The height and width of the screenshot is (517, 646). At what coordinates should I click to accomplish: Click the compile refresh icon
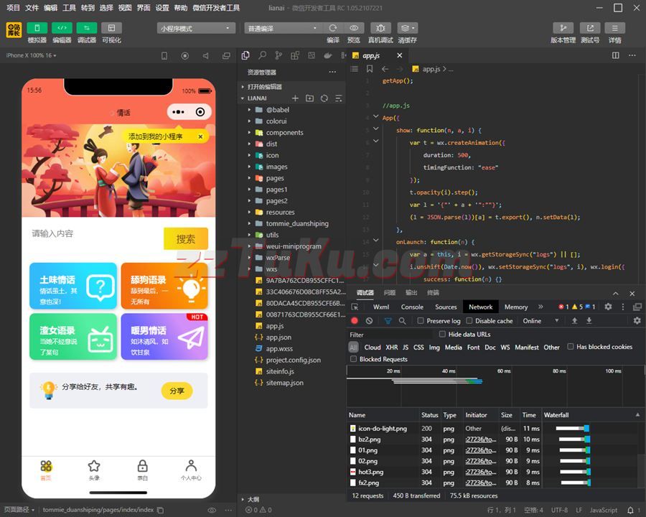click(x=333, y=28)
